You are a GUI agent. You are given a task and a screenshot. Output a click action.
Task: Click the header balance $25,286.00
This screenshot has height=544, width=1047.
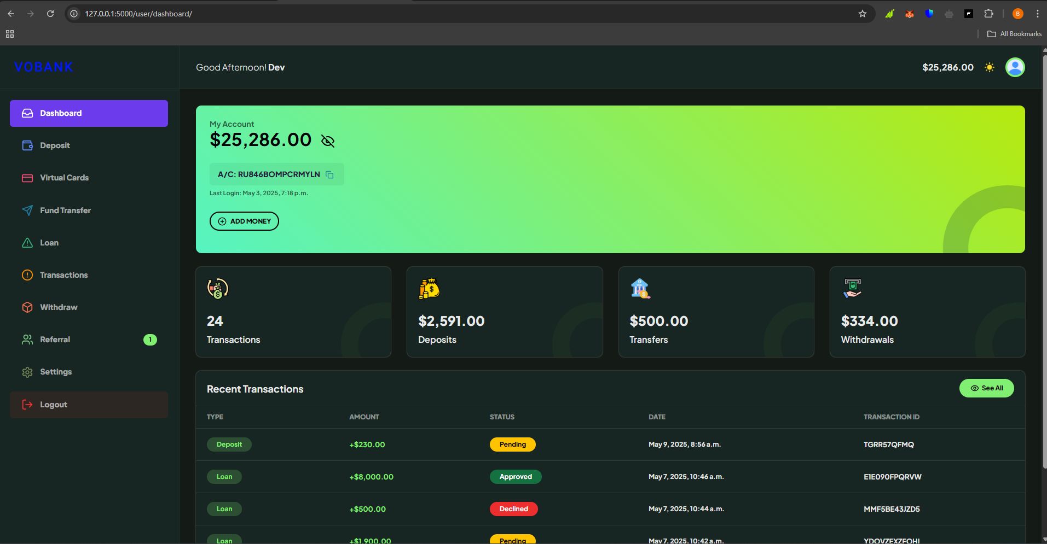[948, 67]
